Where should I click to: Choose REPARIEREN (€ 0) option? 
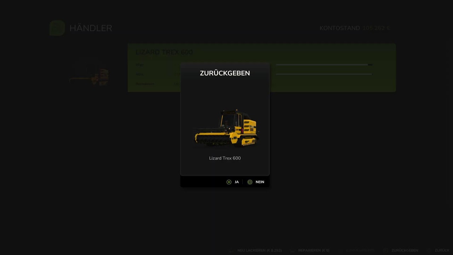[314, 250]
